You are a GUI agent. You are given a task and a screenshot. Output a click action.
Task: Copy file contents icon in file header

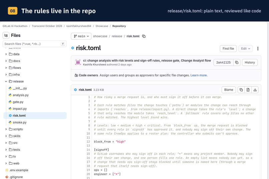click(241, 90)
